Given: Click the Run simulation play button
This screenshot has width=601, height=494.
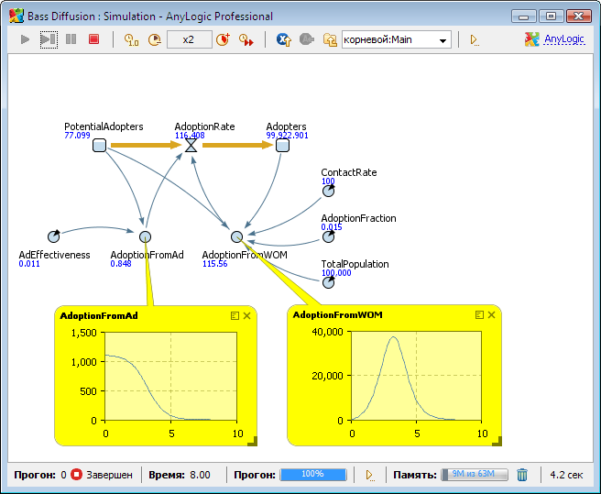Looking at the screenshot, I should coord(25,39).
